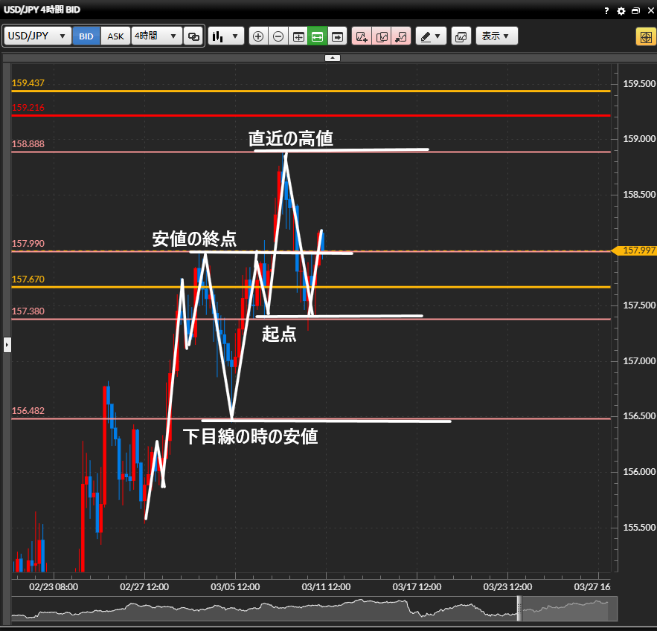Screen dimensions: 657x631
Task: Open the pencil drawing tools dropdown
Action: pyautogui.click(x=430, y=36)
